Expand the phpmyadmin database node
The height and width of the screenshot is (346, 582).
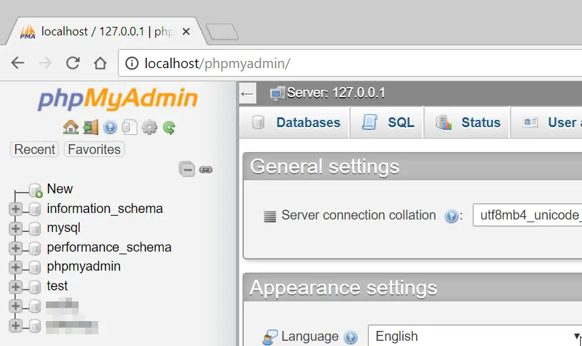pos(16,267)
